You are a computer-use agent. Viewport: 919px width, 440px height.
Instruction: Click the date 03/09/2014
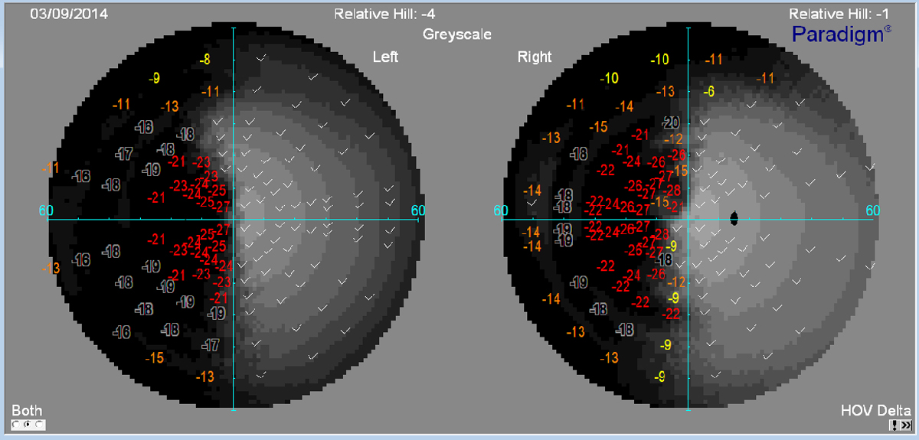(59, 13)
